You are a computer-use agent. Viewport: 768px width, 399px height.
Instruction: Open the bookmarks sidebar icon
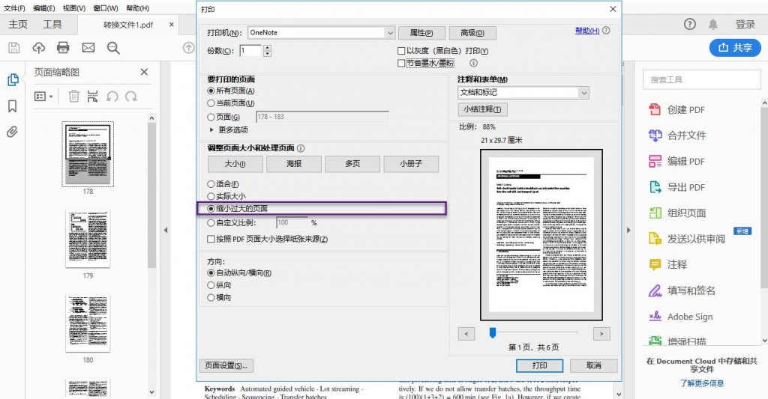(x=12, y=106)
